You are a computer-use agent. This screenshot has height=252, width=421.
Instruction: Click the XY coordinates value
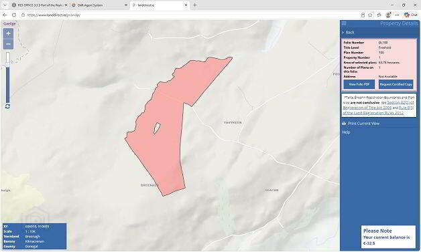point(37,227)
